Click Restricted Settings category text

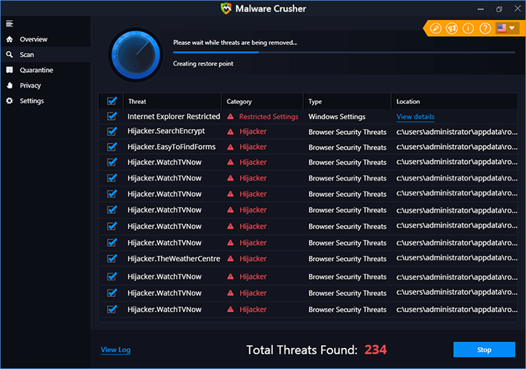tap(269, 117)
